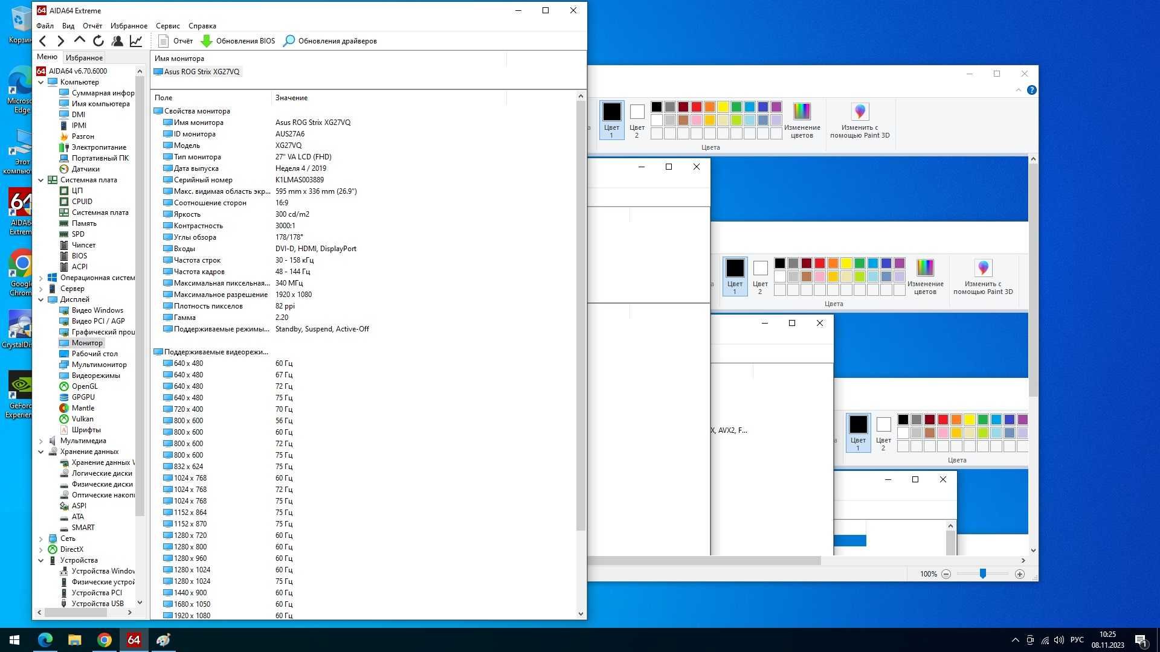Open the Сервис menu

coord(167,26)
